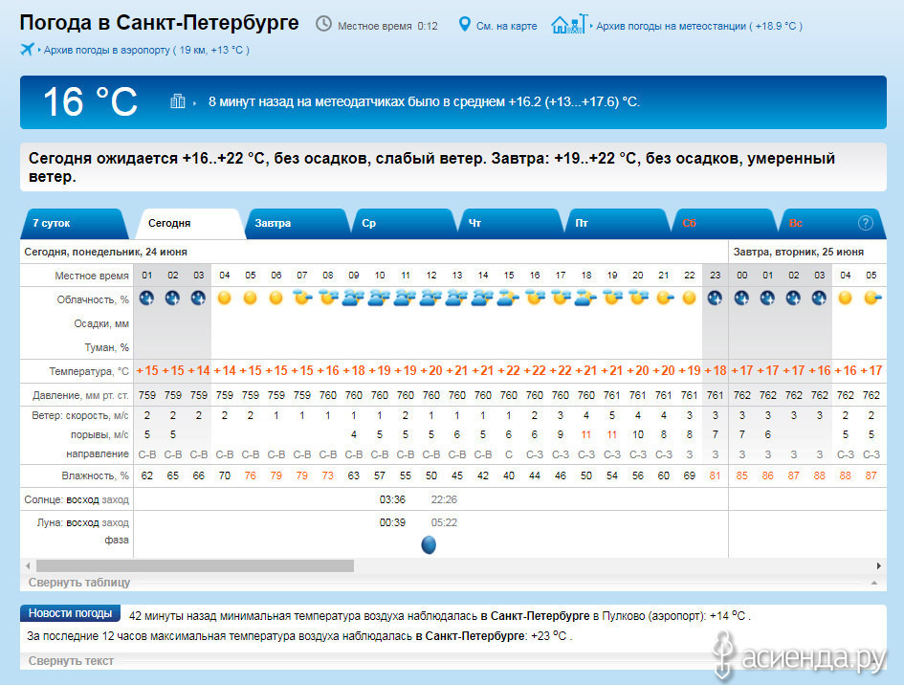The height and width of the screenshot is (685, 904).
Task: Click the Новости погоды label
Action: (71, 613)
